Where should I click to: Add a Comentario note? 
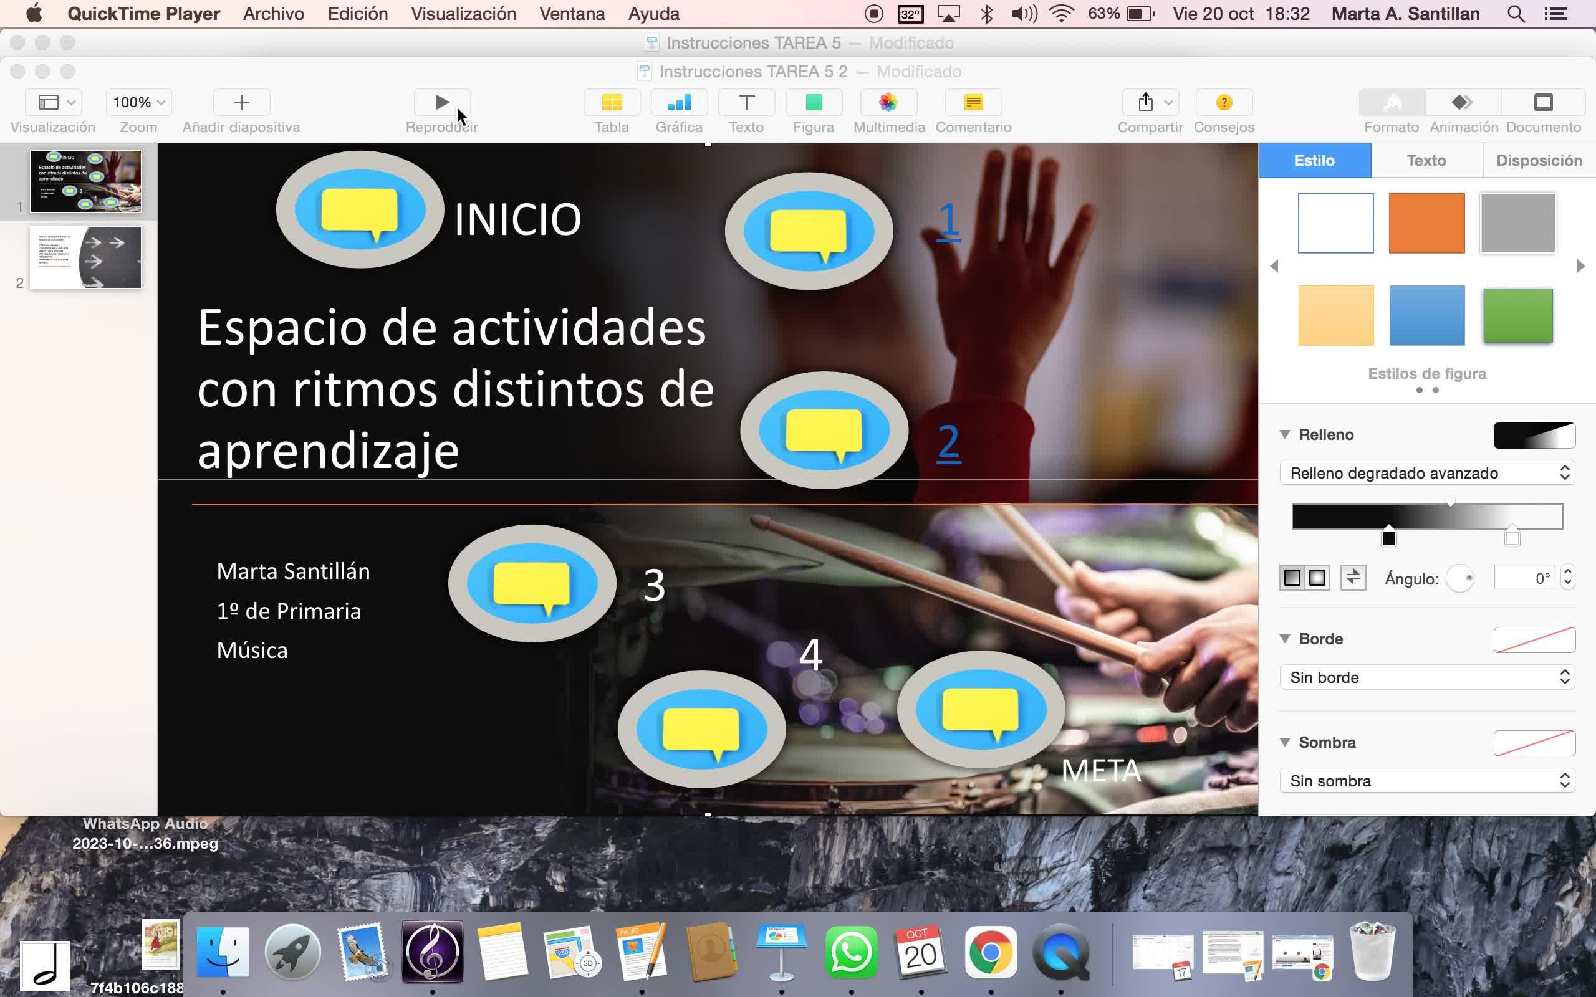click(x=973, y=102)
